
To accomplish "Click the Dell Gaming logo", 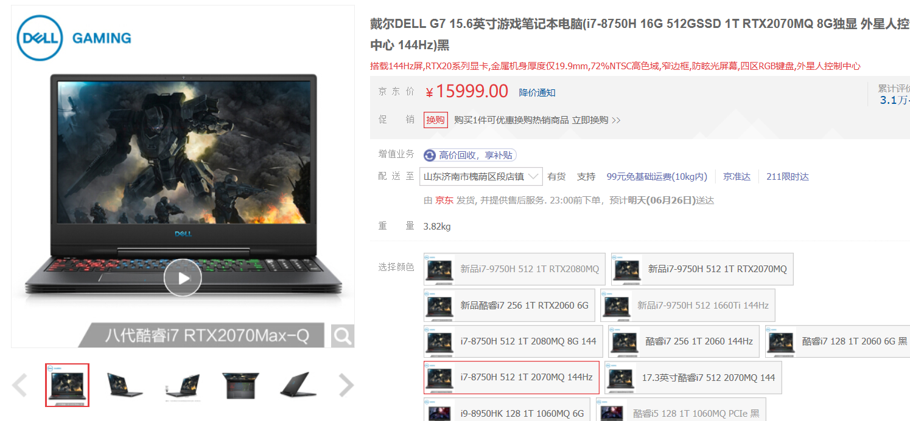I will click(x=74, y=38).
